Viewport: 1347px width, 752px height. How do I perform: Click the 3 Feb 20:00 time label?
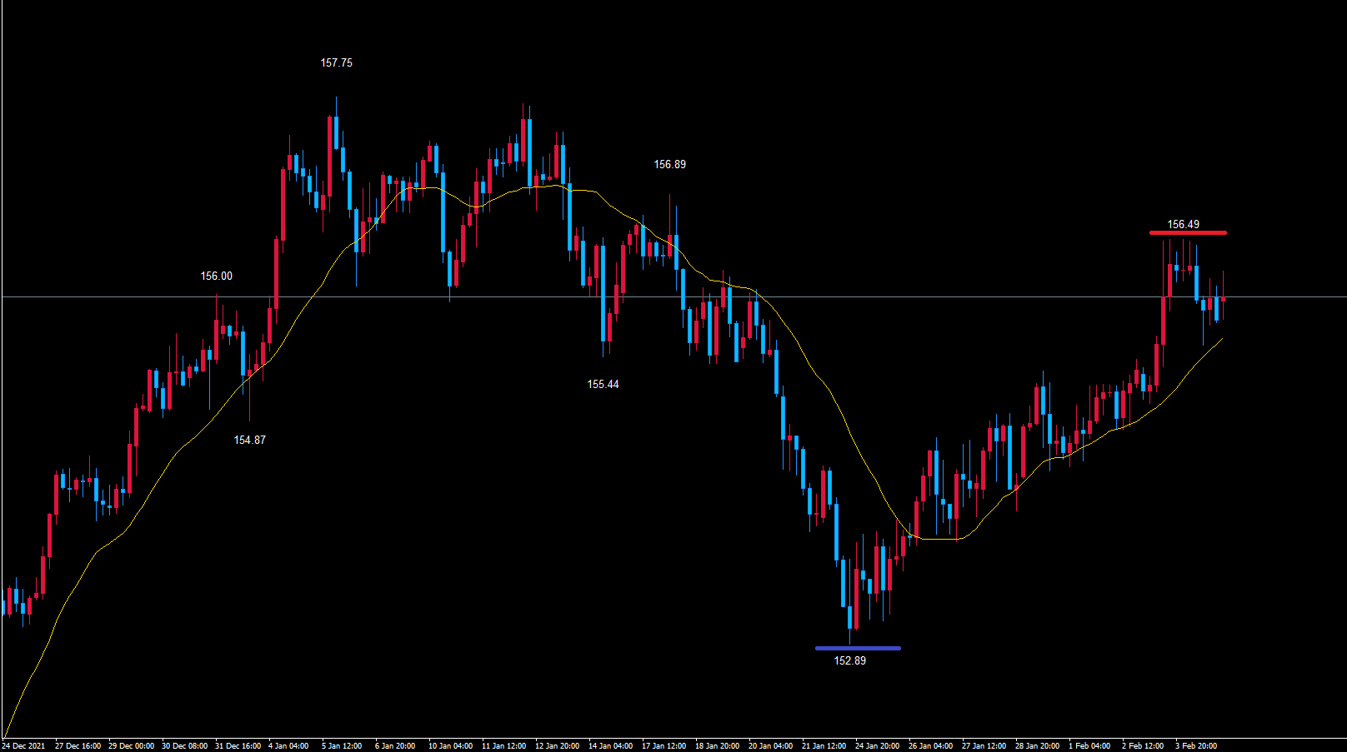coord(1196,746)
